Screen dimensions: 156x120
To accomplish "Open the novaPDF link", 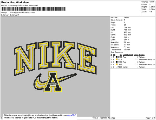I will tap(71, 115).
